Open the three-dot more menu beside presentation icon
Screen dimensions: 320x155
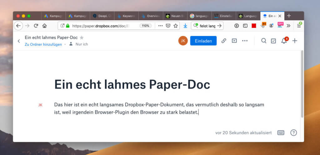pos(245,41)
